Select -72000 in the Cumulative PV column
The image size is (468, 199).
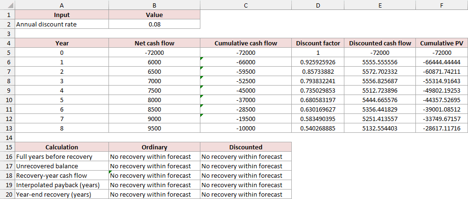pos(442,53)
